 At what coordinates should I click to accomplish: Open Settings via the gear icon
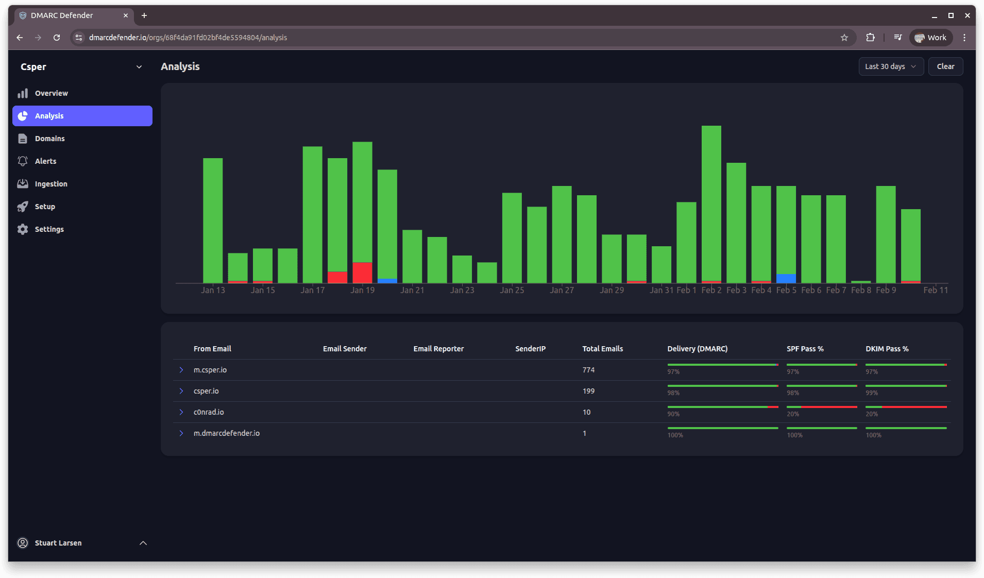click(23, 229)
